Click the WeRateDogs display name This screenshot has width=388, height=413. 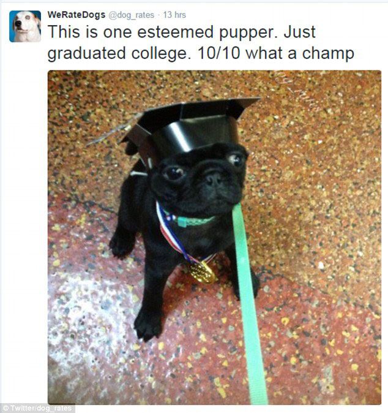pos(76,15)
